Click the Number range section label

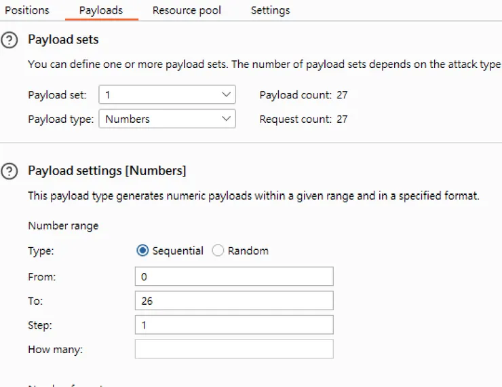tap(63, 226)
